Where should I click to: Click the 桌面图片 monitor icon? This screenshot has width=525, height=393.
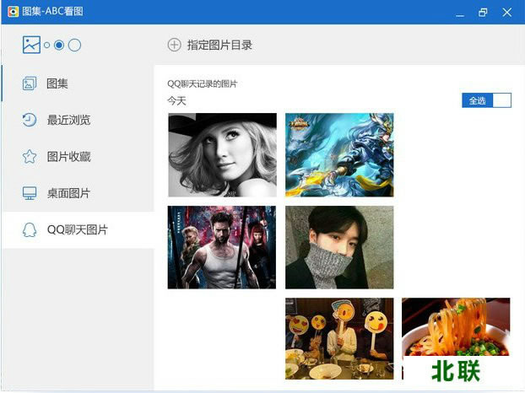click(x=30, y=193)
